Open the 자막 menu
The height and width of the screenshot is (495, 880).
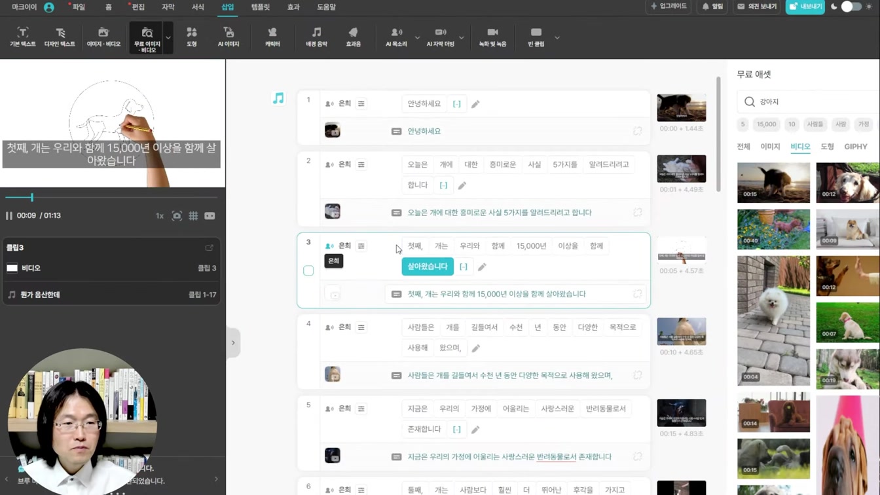pyautogui.click(x=168, y=7)
